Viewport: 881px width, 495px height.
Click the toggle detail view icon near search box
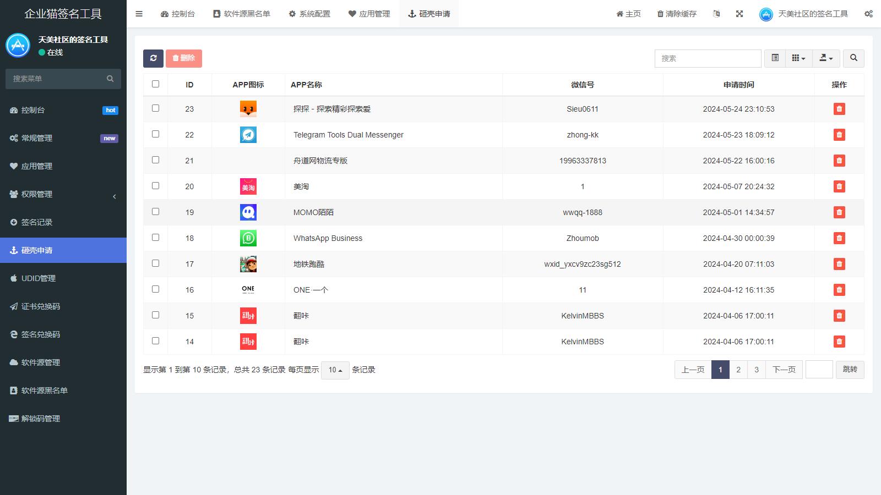tap(774, 58)
